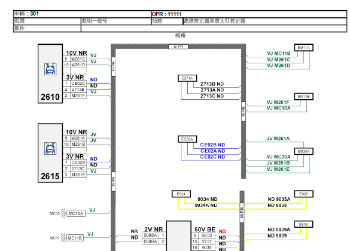Click the 60V BE connector label

pyautogui.click(x=205, y=229)
